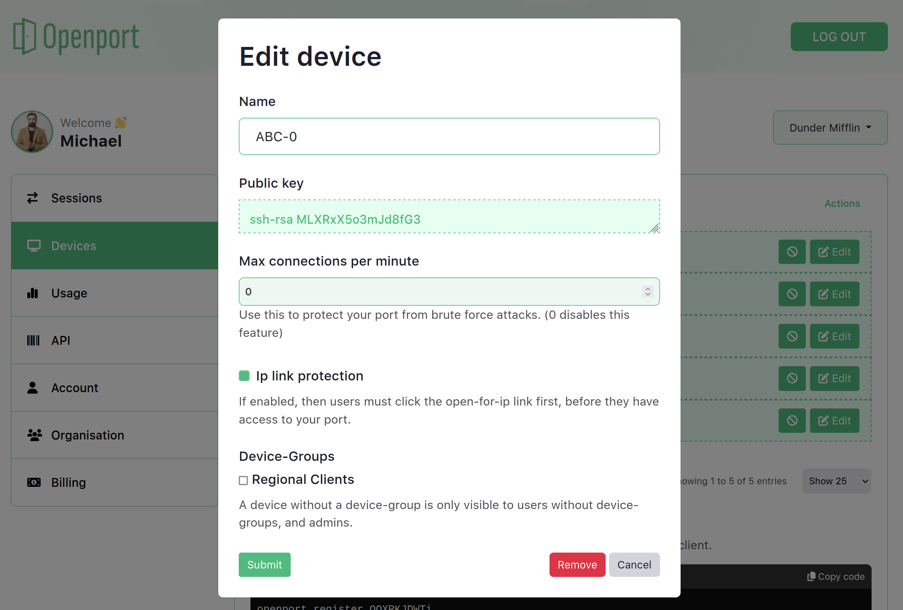Submit the edited device
The image size is (903, 610).
click(x=264, y=565)
